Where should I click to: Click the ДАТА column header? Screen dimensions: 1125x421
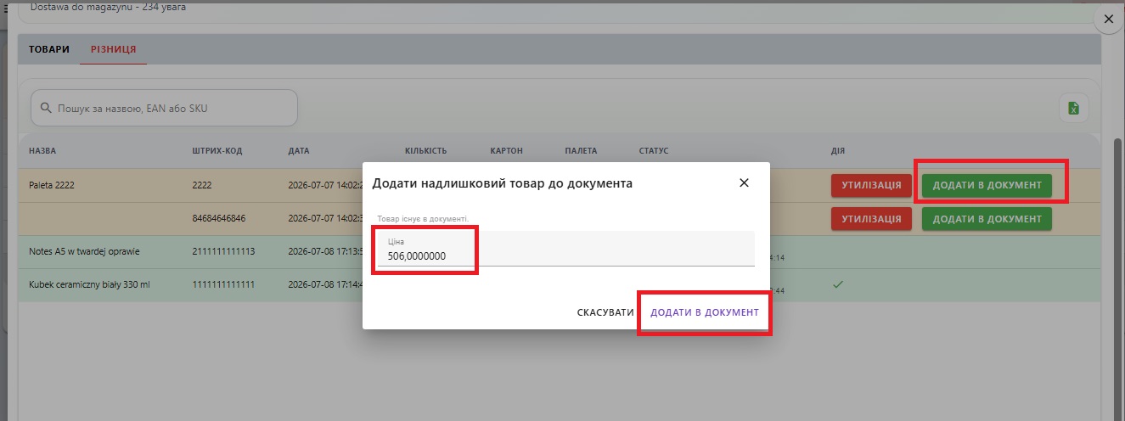pyautogui.click(x=299, y=151)
